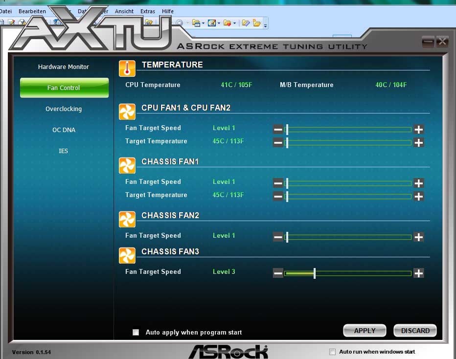
Task: Increase CHASSIS FAN3 target speed with plus
Action: click(x=418, y=273)
